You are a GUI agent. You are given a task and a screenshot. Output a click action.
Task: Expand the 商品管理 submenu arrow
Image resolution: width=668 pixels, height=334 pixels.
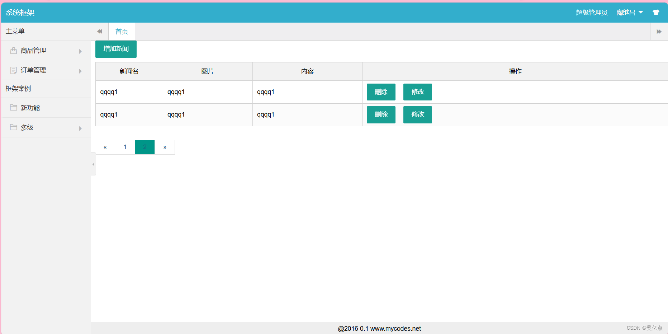[x=80, y=51]
